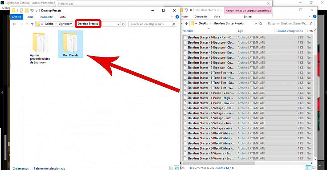Refresh the Develop Presets folder view

tap(123, 24)
